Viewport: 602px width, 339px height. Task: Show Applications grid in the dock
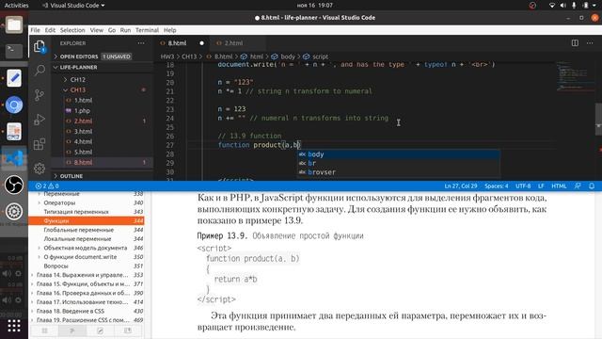[x=14, y=326]
